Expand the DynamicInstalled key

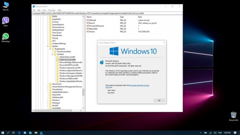click(53, 52)
